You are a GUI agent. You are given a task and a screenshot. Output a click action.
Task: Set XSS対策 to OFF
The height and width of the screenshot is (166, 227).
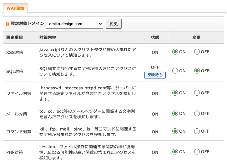(x=197, y=52)
